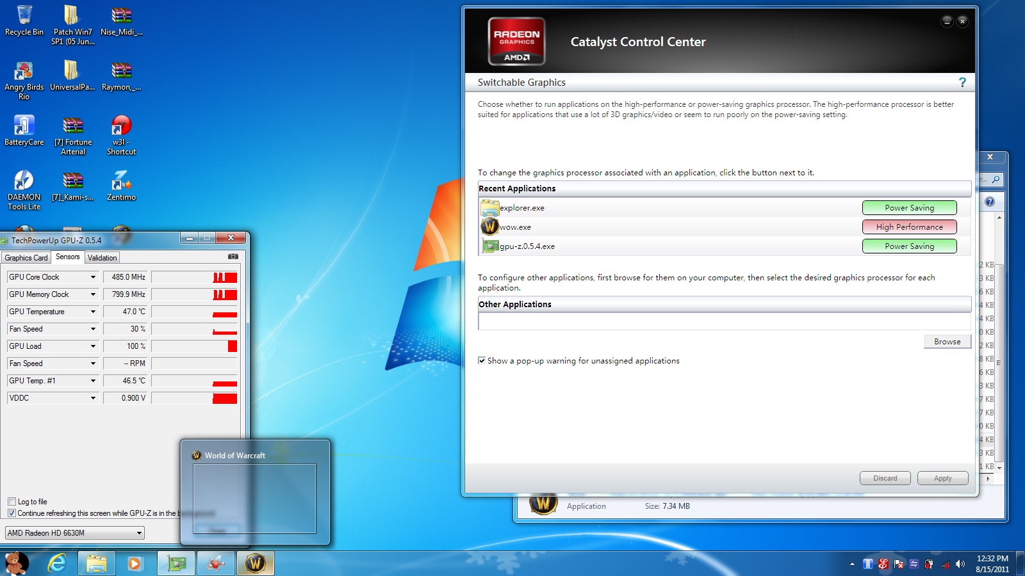Viewport: 1025px width, 576px height.
Task: Expand the GPU Temperature dropdown
Action: click(x=93, y=312)
